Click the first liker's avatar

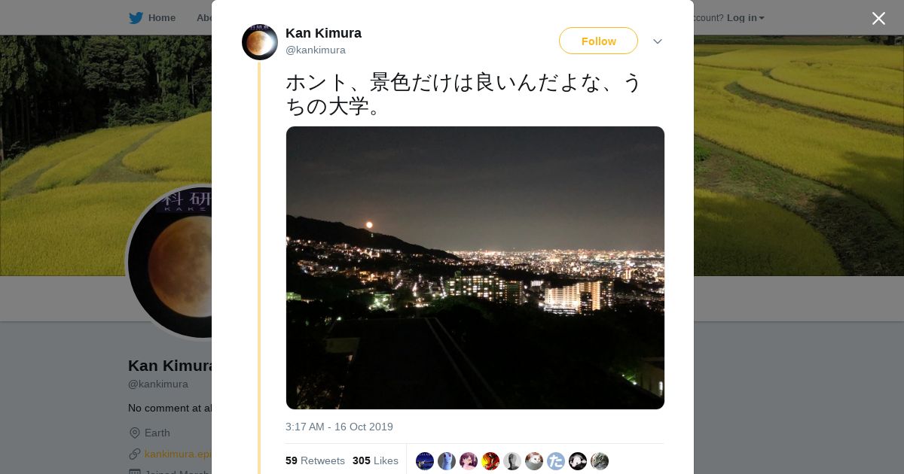click(425, 461)
